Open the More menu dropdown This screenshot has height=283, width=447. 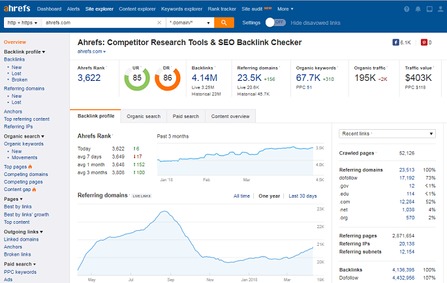click(285, 9)
